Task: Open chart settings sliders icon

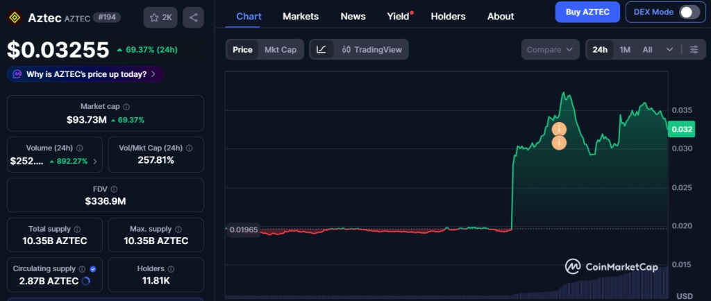Action: click(694, 49)
